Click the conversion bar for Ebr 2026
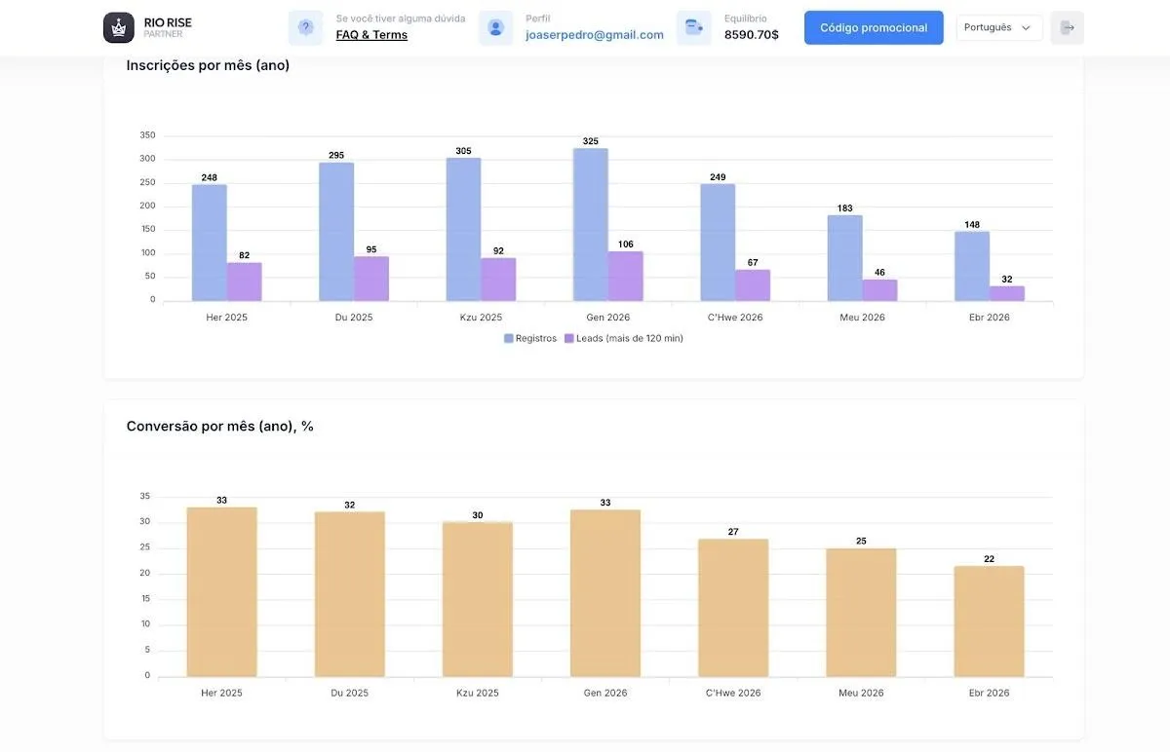1170x752 pixels. tap(990, 621)
